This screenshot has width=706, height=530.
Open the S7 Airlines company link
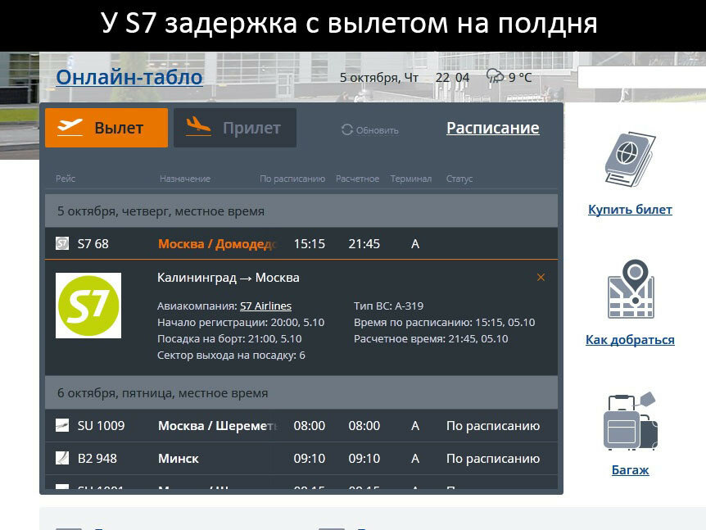pyautogui.click(x=265, y=306)
